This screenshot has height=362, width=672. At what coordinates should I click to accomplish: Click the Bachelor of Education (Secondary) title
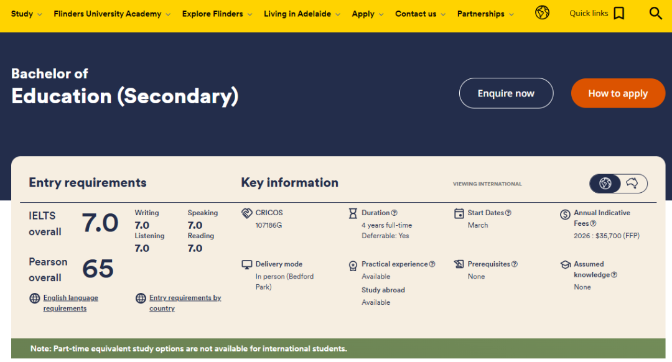point(124,87)
